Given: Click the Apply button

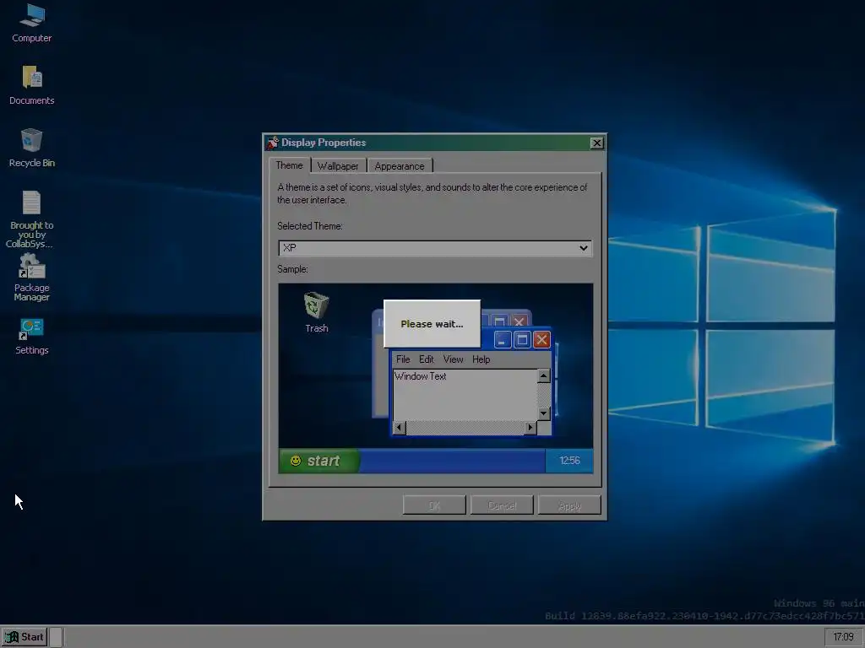Looking at the screenshot, I should click(x=569, y=505).
